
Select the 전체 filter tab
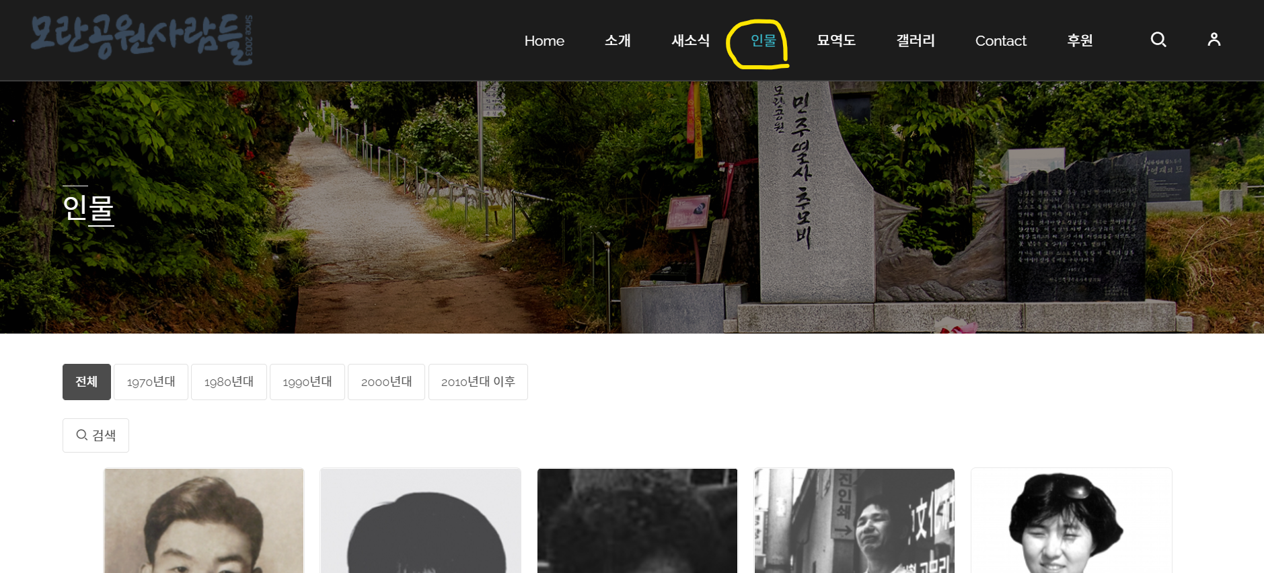pos(87,382)
